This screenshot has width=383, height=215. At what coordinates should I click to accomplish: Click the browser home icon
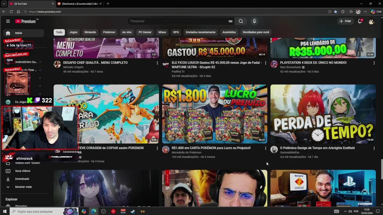[x=18, y=12]
